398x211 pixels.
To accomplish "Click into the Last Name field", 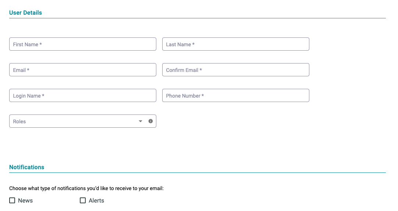I will pyautogui.click(x=236, y=44).
